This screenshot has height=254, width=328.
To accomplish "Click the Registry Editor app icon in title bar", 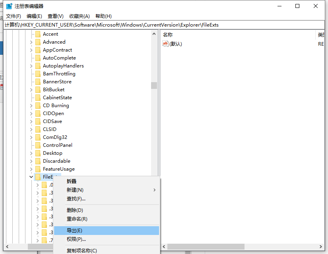I will coord(9,6).
